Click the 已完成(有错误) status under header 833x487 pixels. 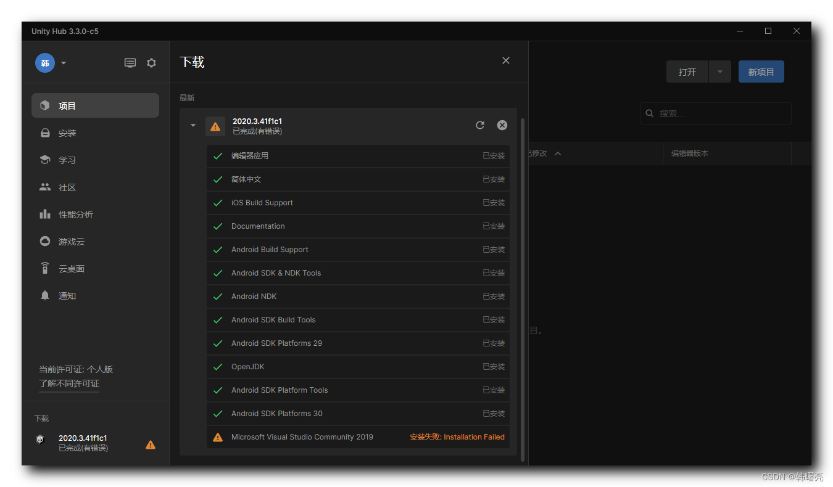click(257, 131)
